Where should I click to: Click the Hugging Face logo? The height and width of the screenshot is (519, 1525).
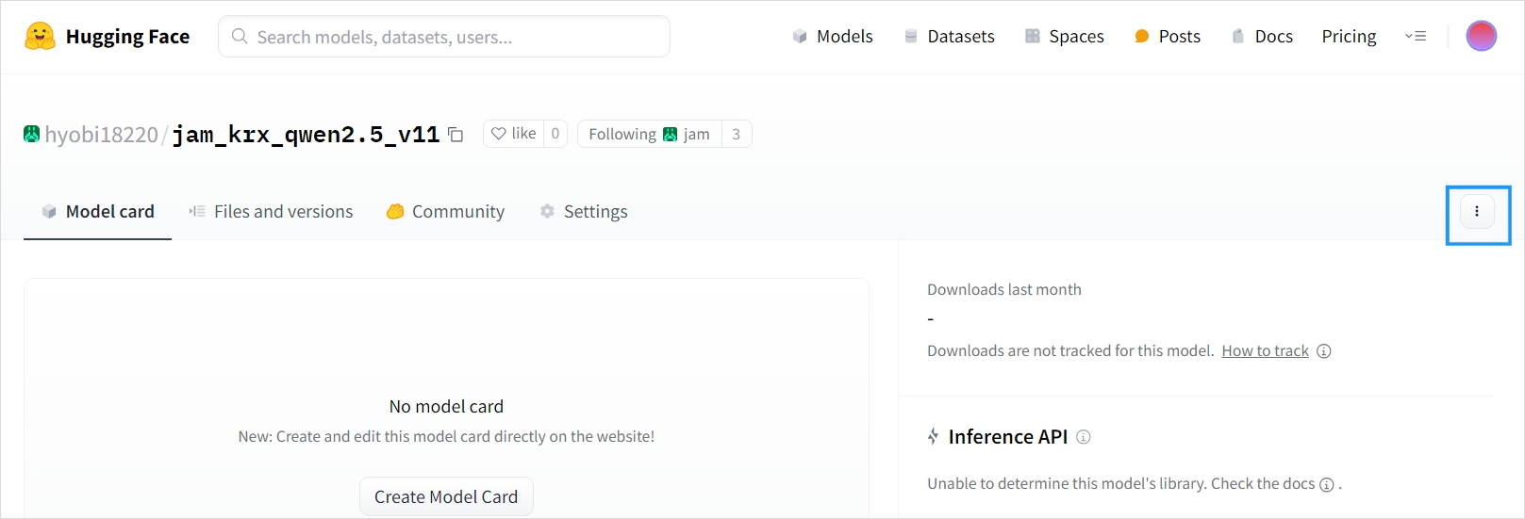[107, 37]
